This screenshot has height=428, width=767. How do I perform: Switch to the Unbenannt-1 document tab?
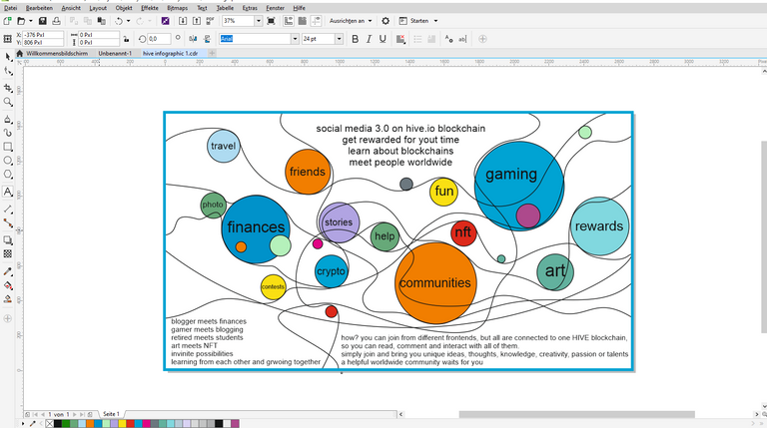coord(115,53)
